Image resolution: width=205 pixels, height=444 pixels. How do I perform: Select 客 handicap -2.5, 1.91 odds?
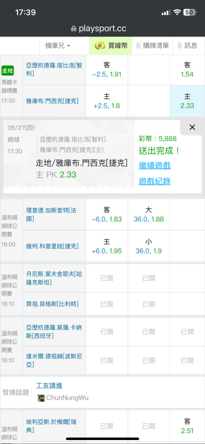tap(107, 70)
